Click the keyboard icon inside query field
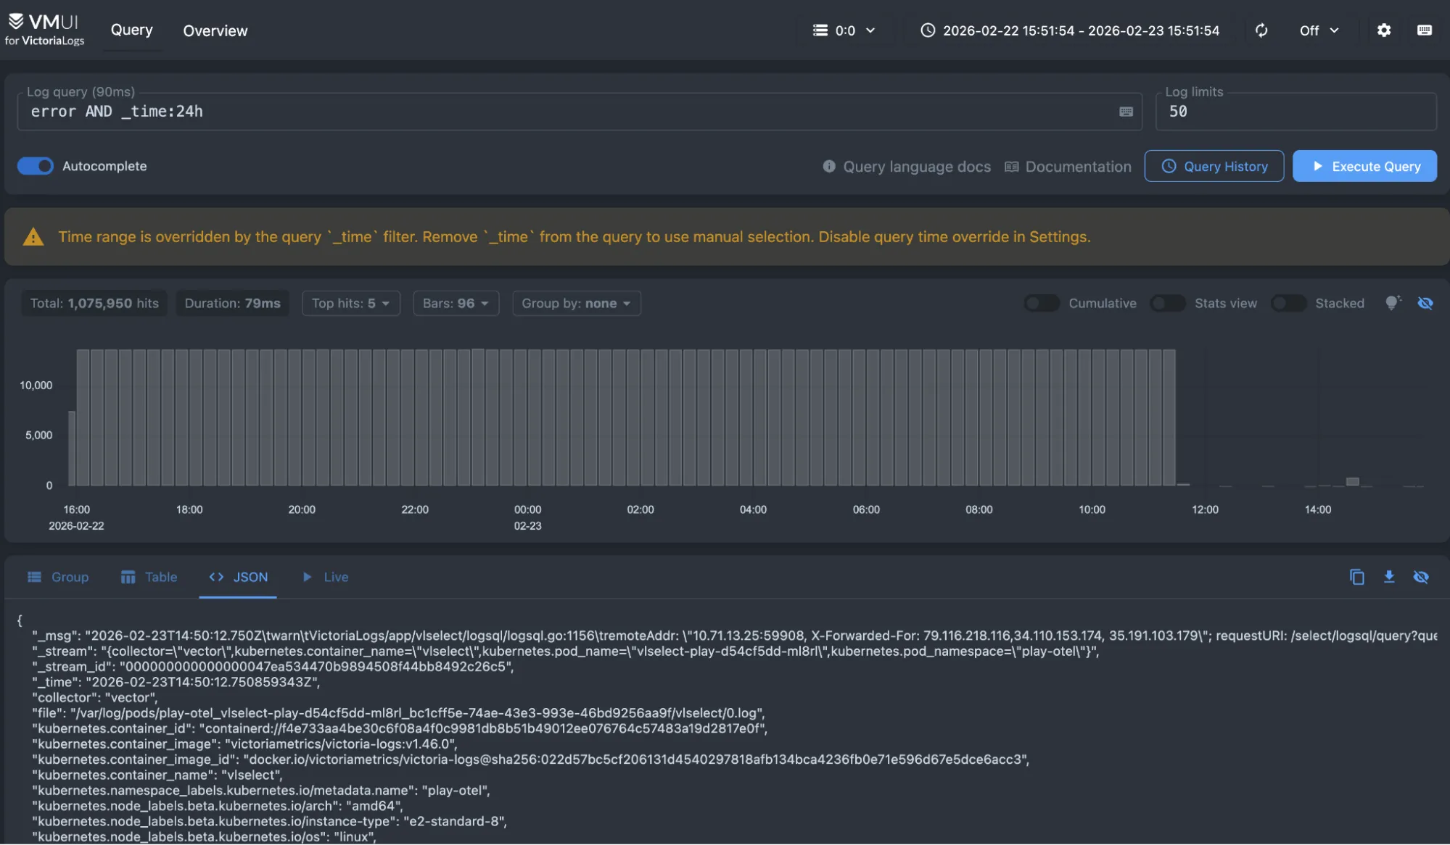 [x=1126, y=112]
